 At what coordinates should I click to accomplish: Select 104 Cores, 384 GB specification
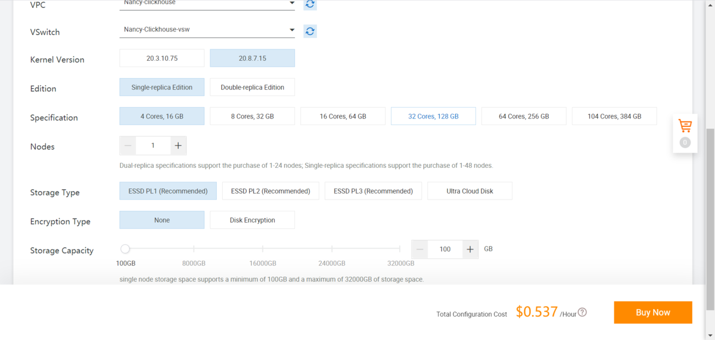[614, 116]
